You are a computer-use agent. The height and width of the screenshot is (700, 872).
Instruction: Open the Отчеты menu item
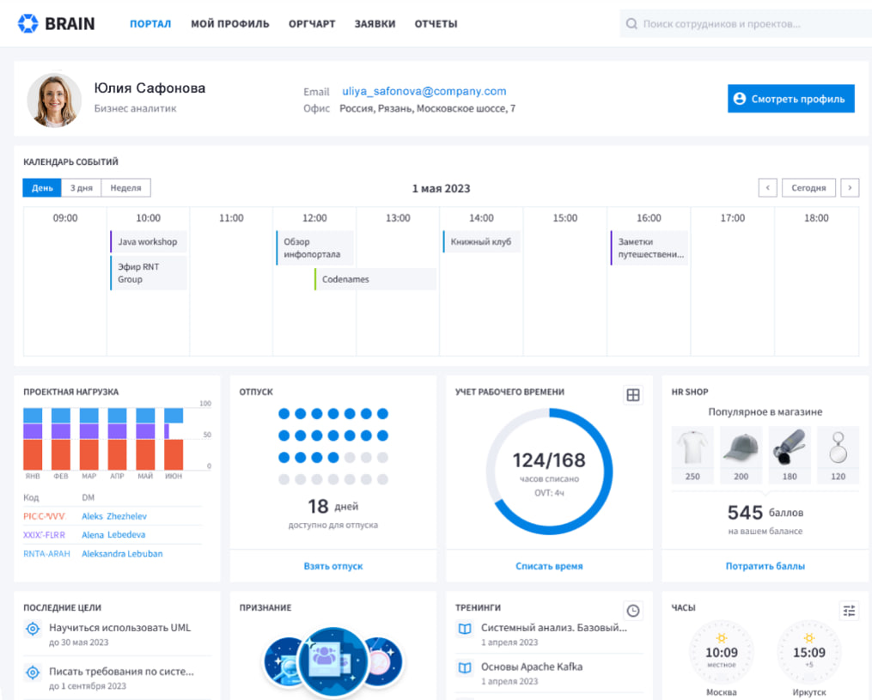(x=436, y=24)
